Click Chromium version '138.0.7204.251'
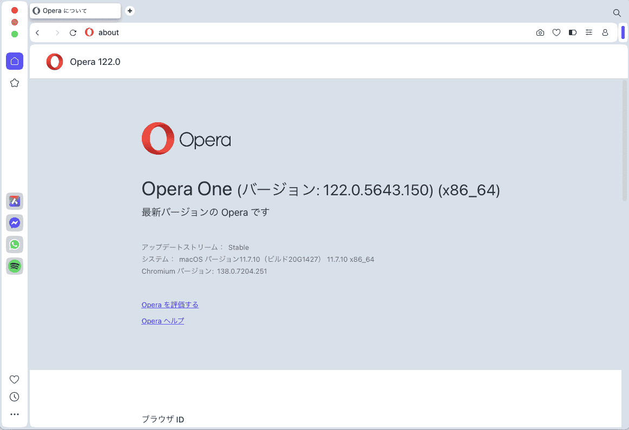Screen dimensions: 629x430 [242, 272]
